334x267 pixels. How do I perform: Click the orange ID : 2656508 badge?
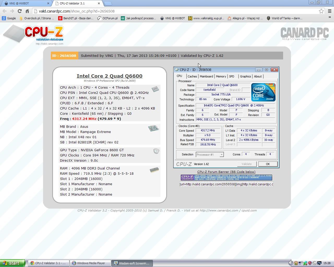[x=64, y=56]
